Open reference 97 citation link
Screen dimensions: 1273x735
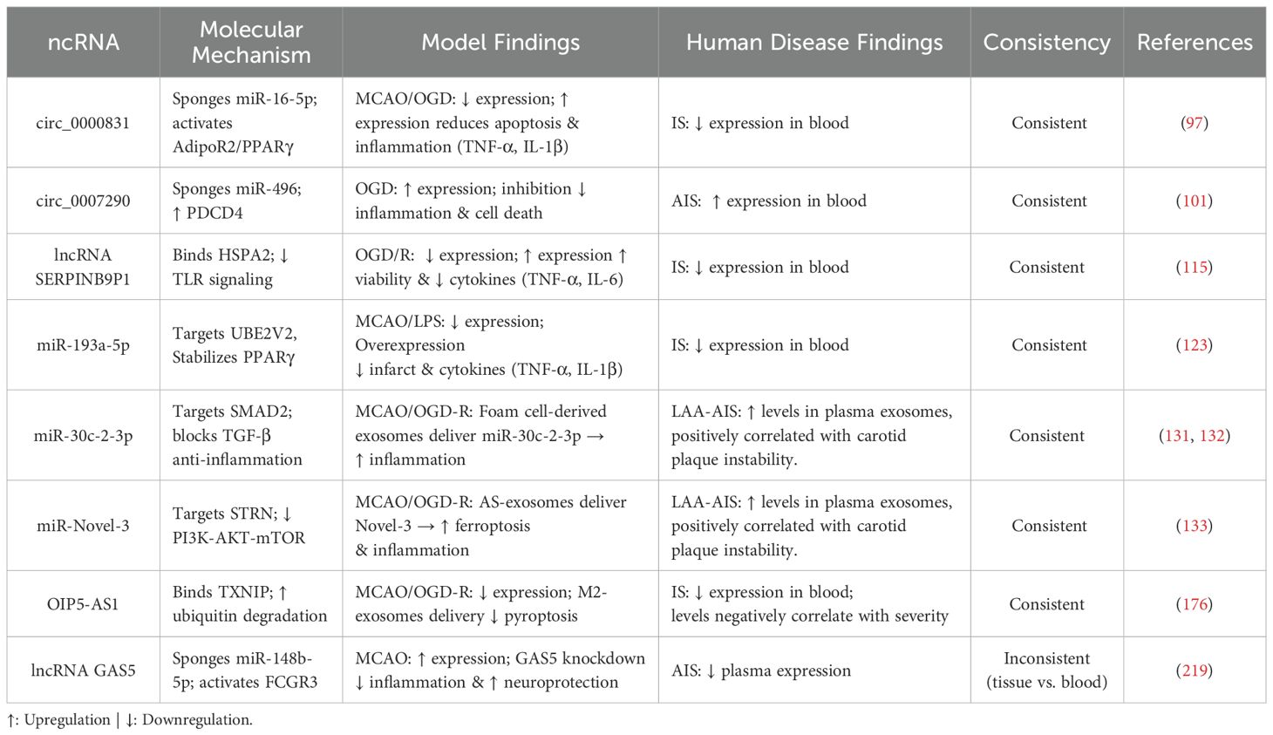coord(1194,123)
